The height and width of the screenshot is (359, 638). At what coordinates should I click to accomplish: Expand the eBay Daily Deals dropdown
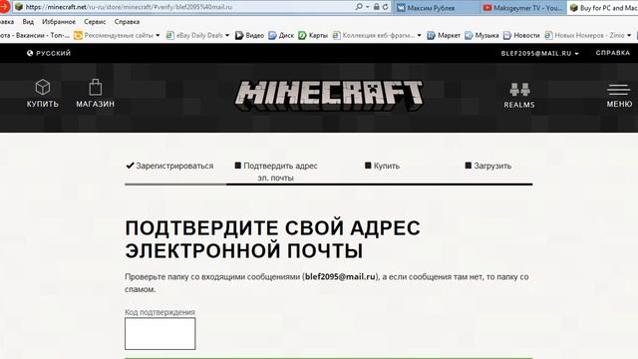(227, 36)
